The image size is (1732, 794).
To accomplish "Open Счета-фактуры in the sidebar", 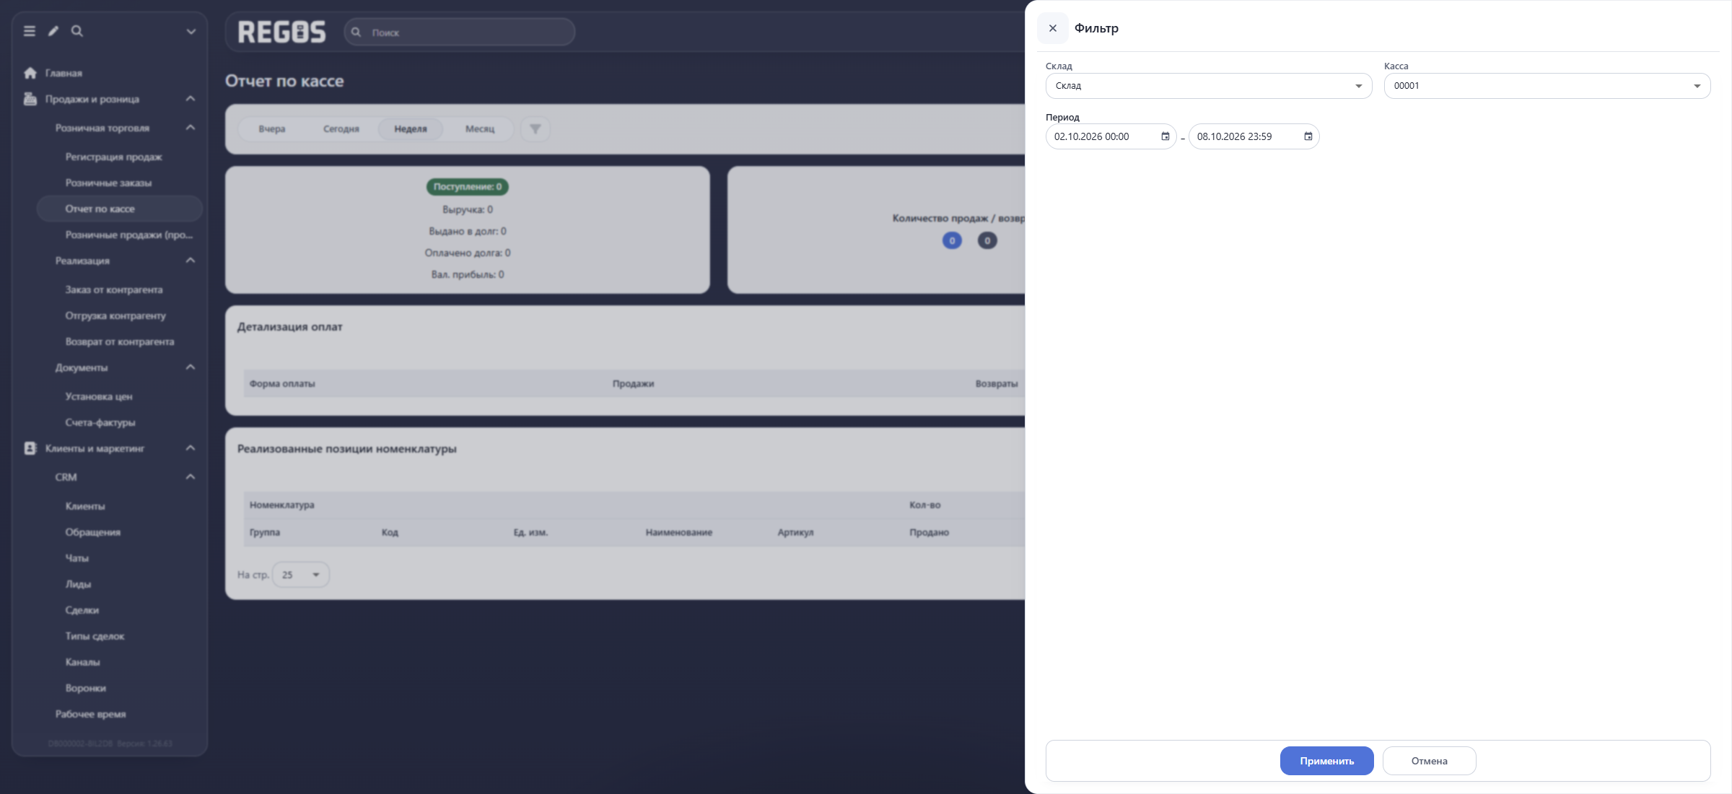I will pyautogui.click(x=100, y=422).
